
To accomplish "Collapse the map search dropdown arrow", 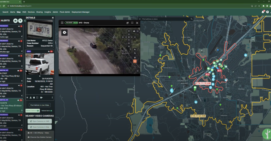I will 140,19.
